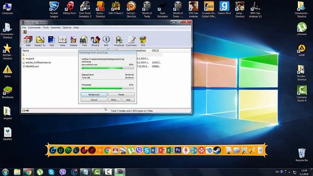Click the GTA San Andreas desktop icon

(x=194, y=9)
